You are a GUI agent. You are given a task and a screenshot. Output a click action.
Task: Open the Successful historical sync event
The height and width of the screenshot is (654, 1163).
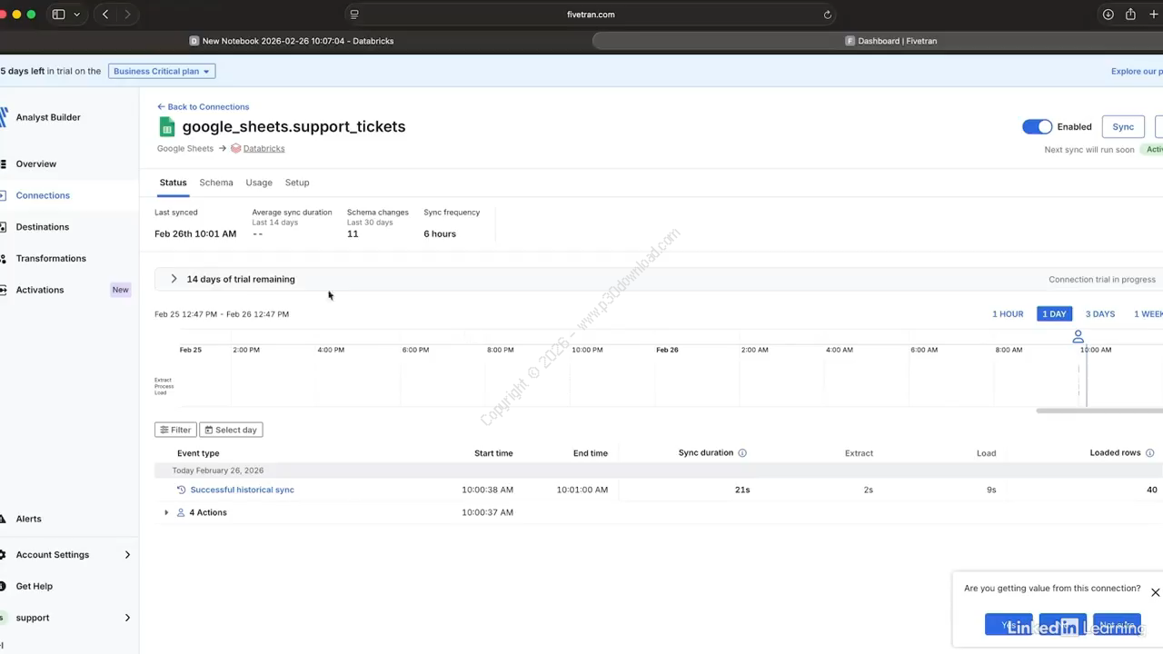[242, 490]
